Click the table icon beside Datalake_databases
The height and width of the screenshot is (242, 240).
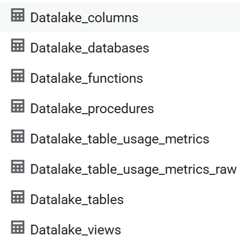tap(18, 45)
